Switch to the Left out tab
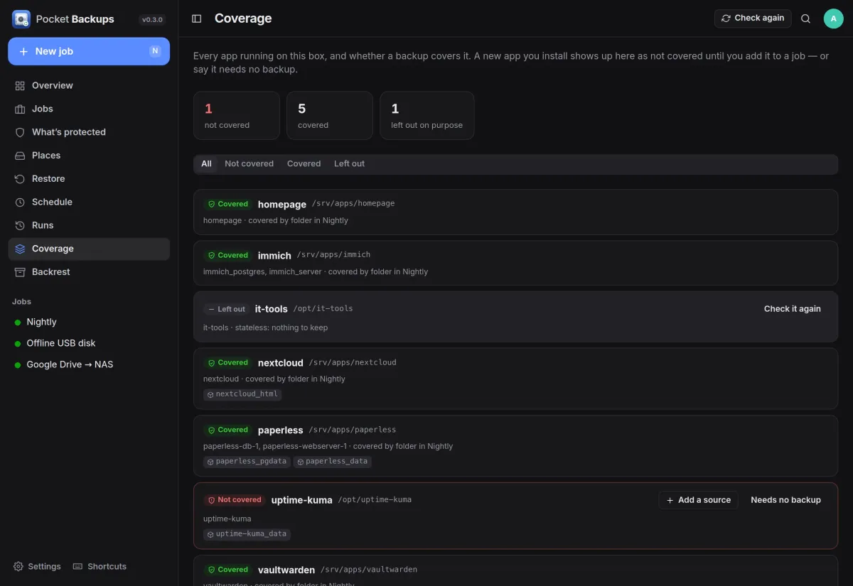The height and width of the screenshot is (586, 853). click(x=349, y=163)
